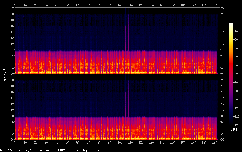Click the dBFS color scale bar
Viewport: 242px width, 152px height.
[x=231, y=74]
